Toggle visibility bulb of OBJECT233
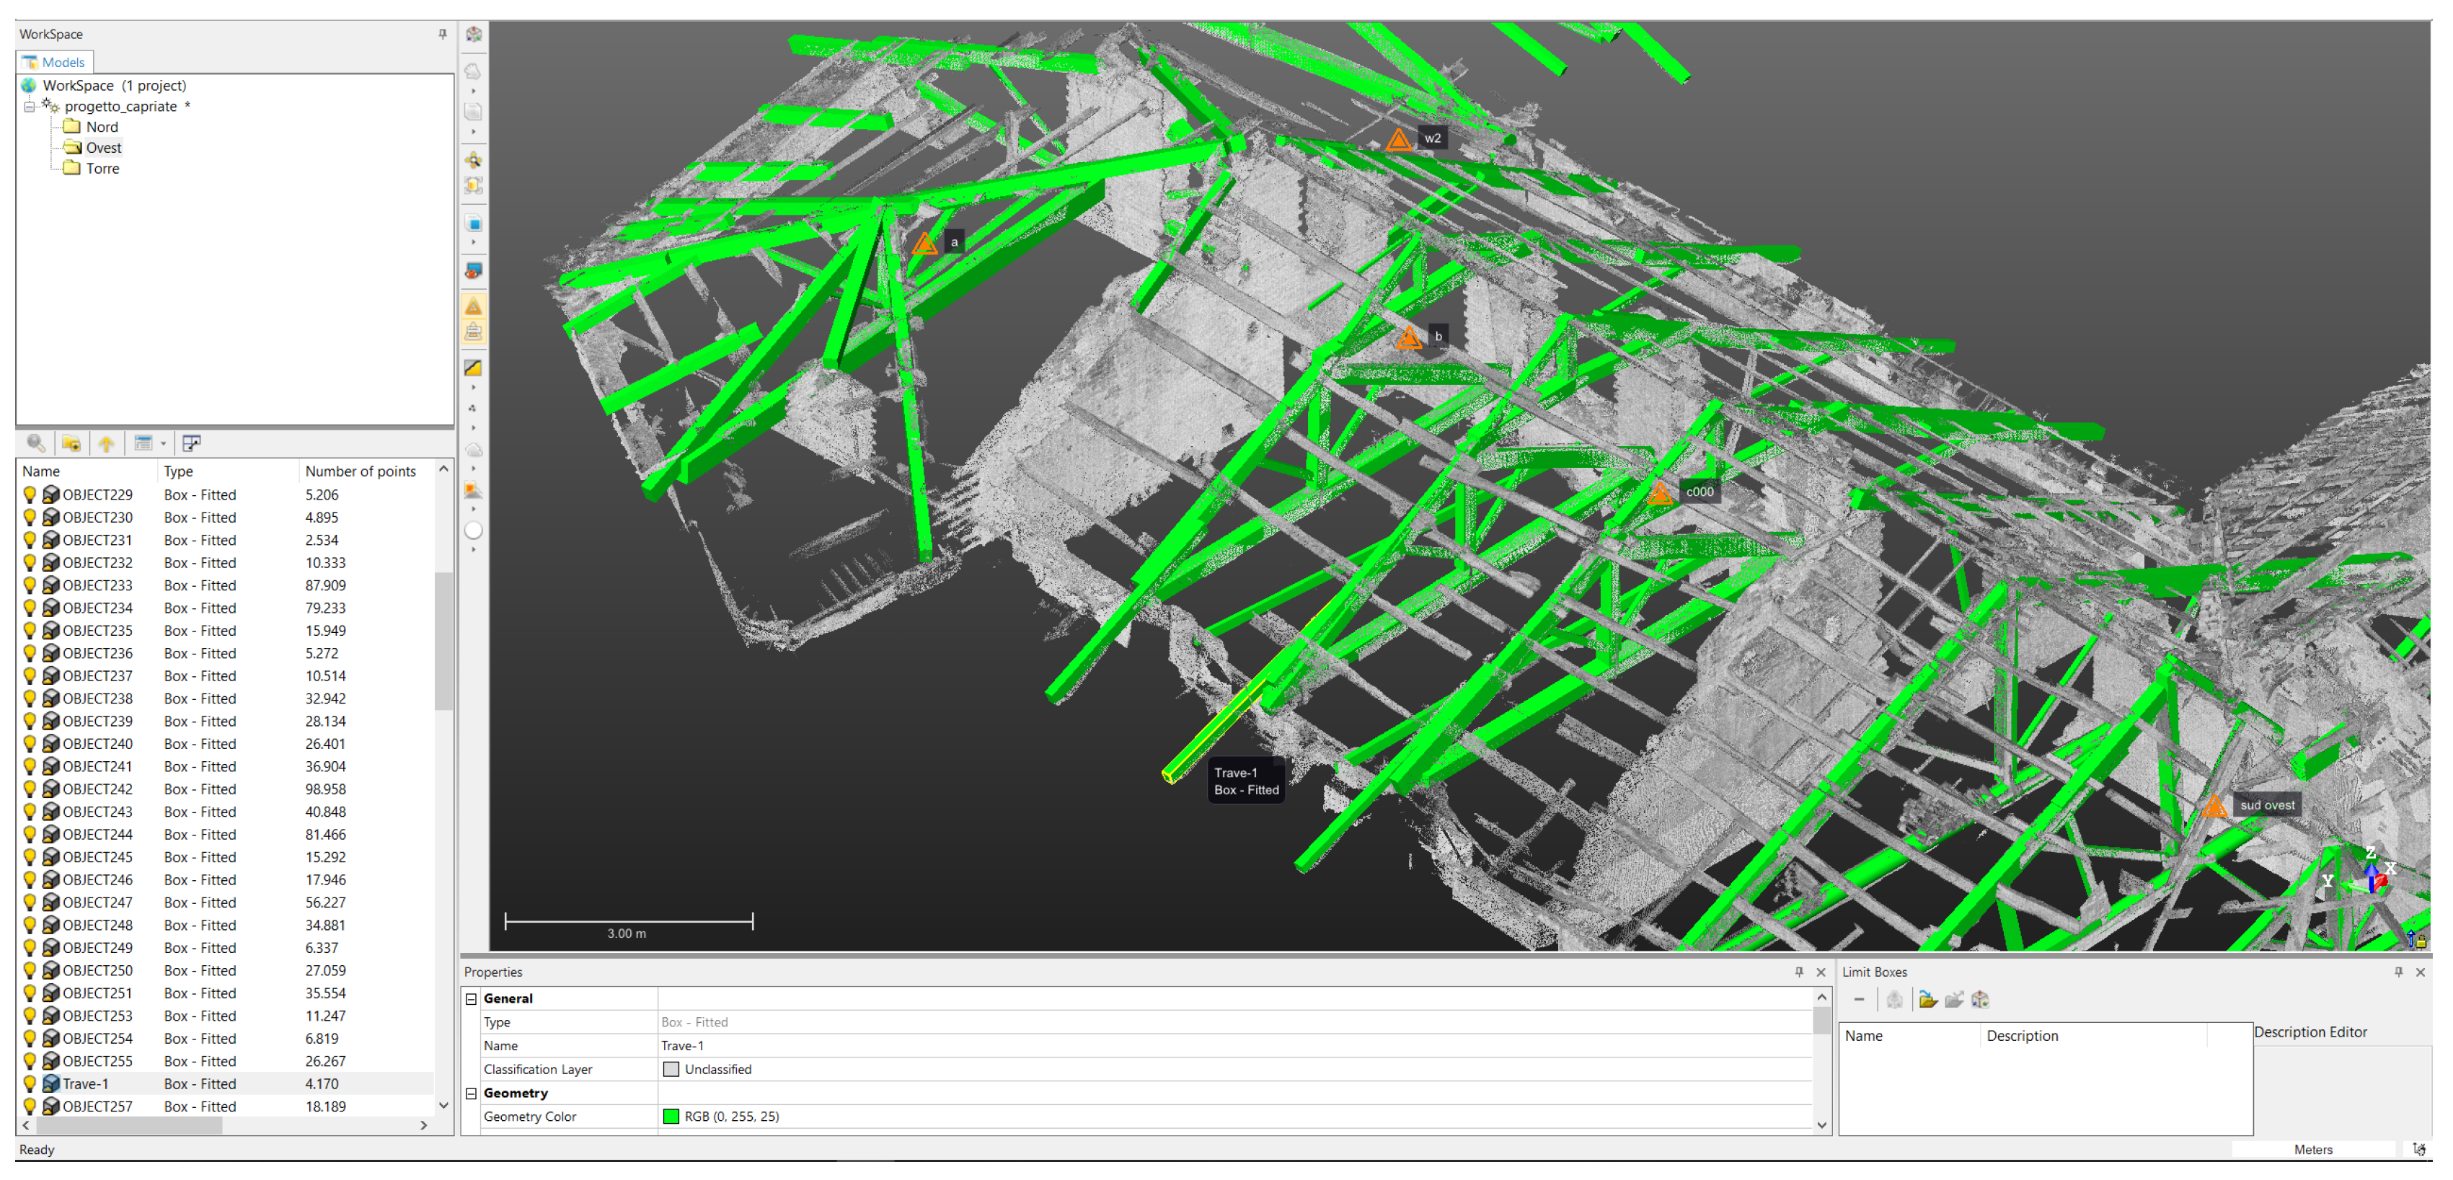 tap(30, 585)
